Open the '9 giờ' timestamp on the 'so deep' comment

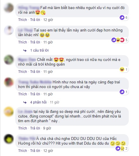(47, 128)
